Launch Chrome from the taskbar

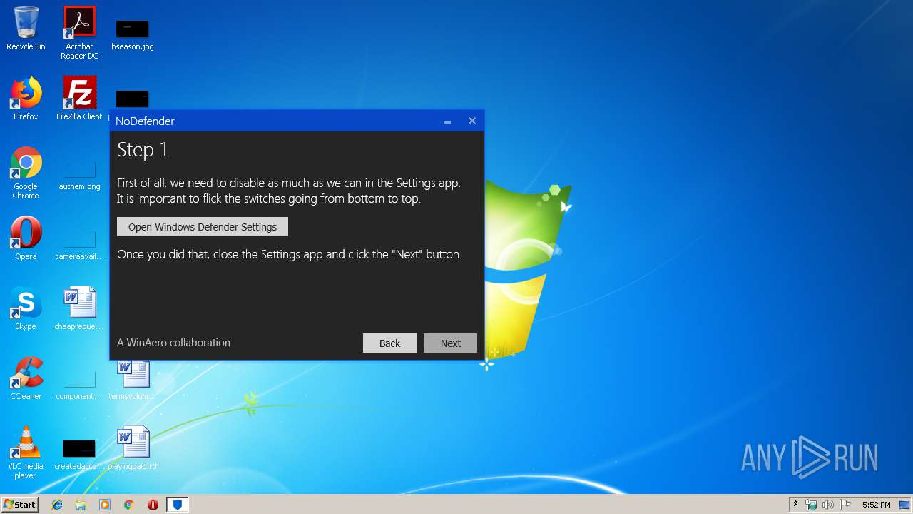tap(129, 505)
